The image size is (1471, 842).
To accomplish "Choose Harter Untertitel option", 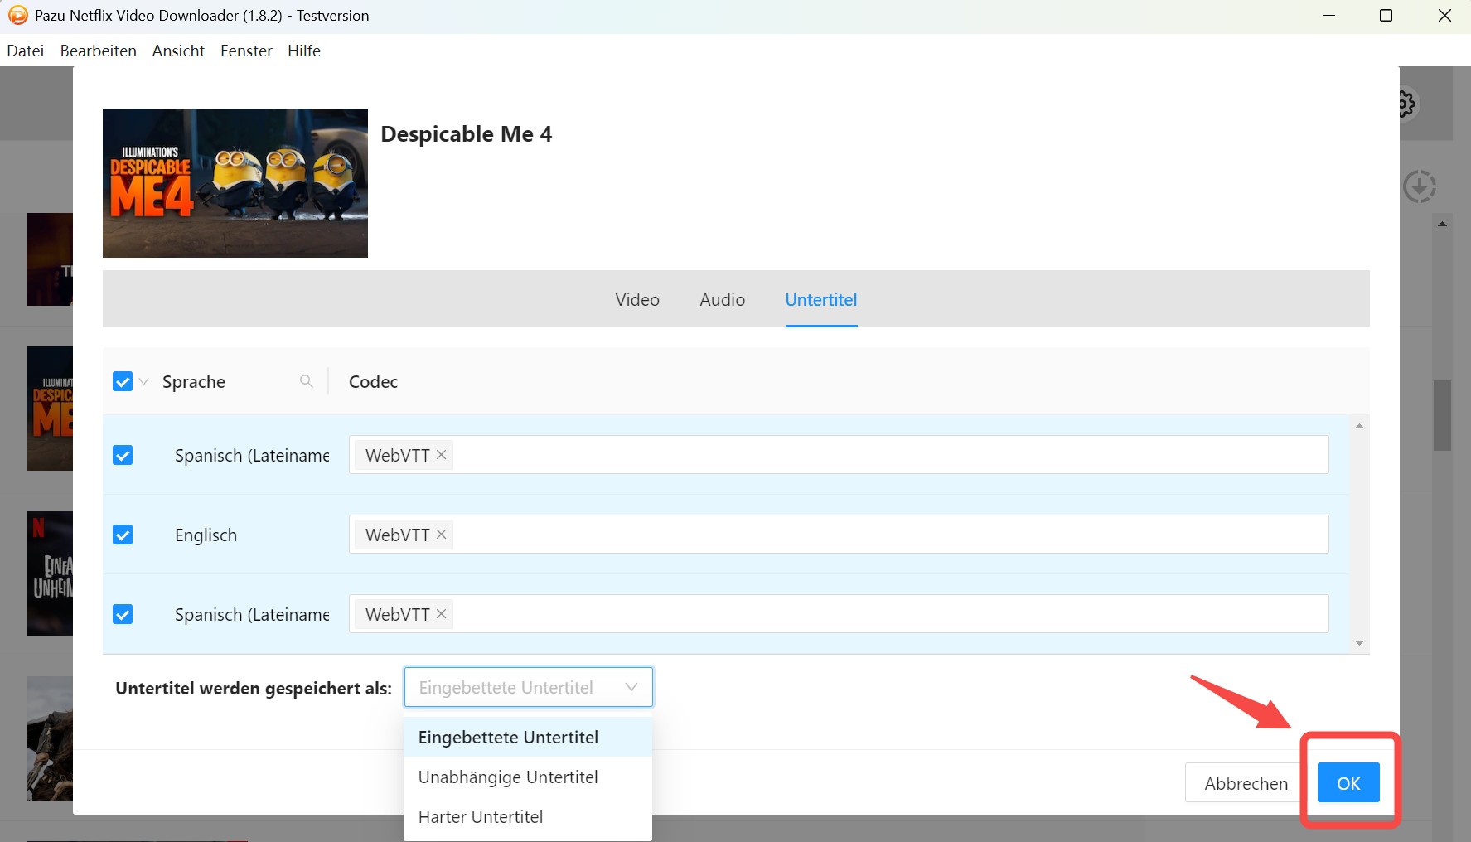I will pos(528,816).
